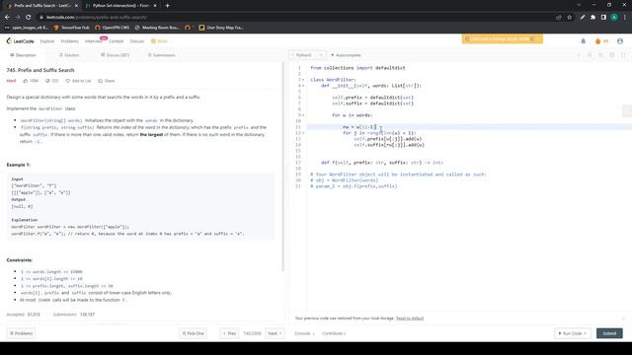The width and height of the screenshot is (632, 355).
Task: Open the Problems list button at bottom
Action: pyautogui.click(x=21, y=333)
